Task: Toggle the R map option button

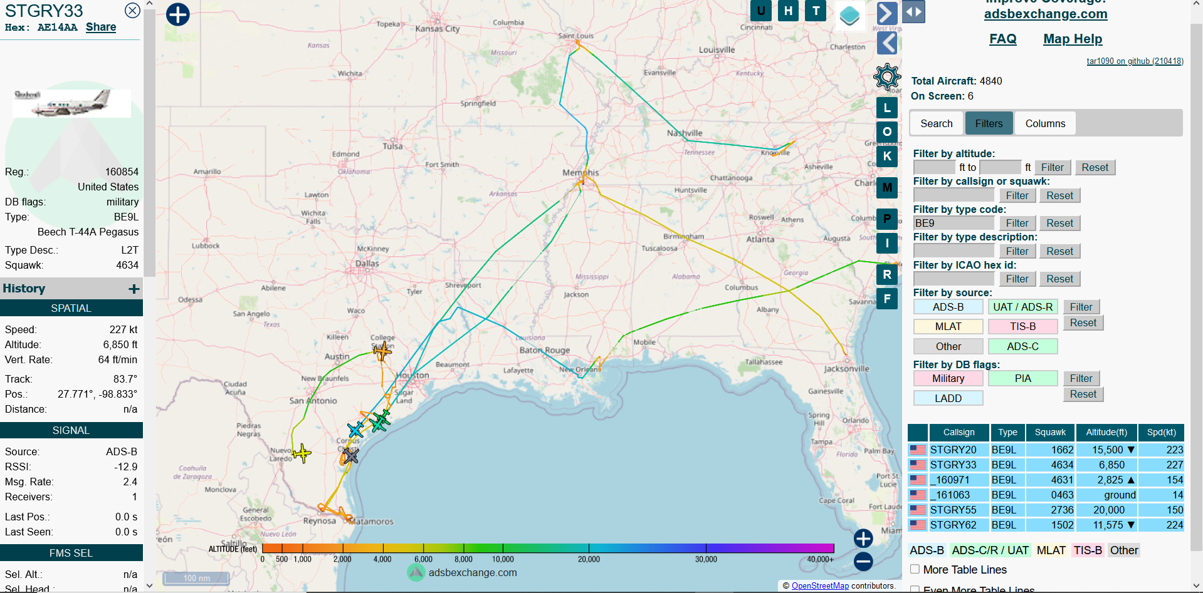Action: click(887, 274)
